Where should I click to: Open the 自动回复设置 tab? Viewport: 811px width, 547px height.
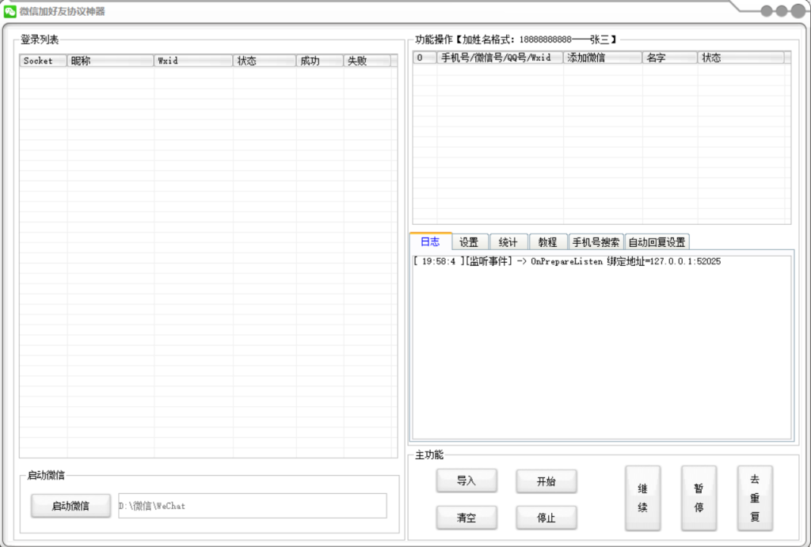[x=657, y=242]
